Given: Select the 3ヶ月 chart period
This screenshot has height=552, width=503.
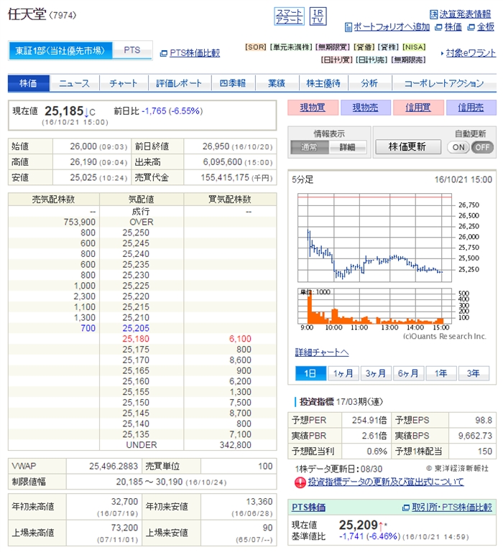Looking at the screenshot, I should (x=376, y=373).
